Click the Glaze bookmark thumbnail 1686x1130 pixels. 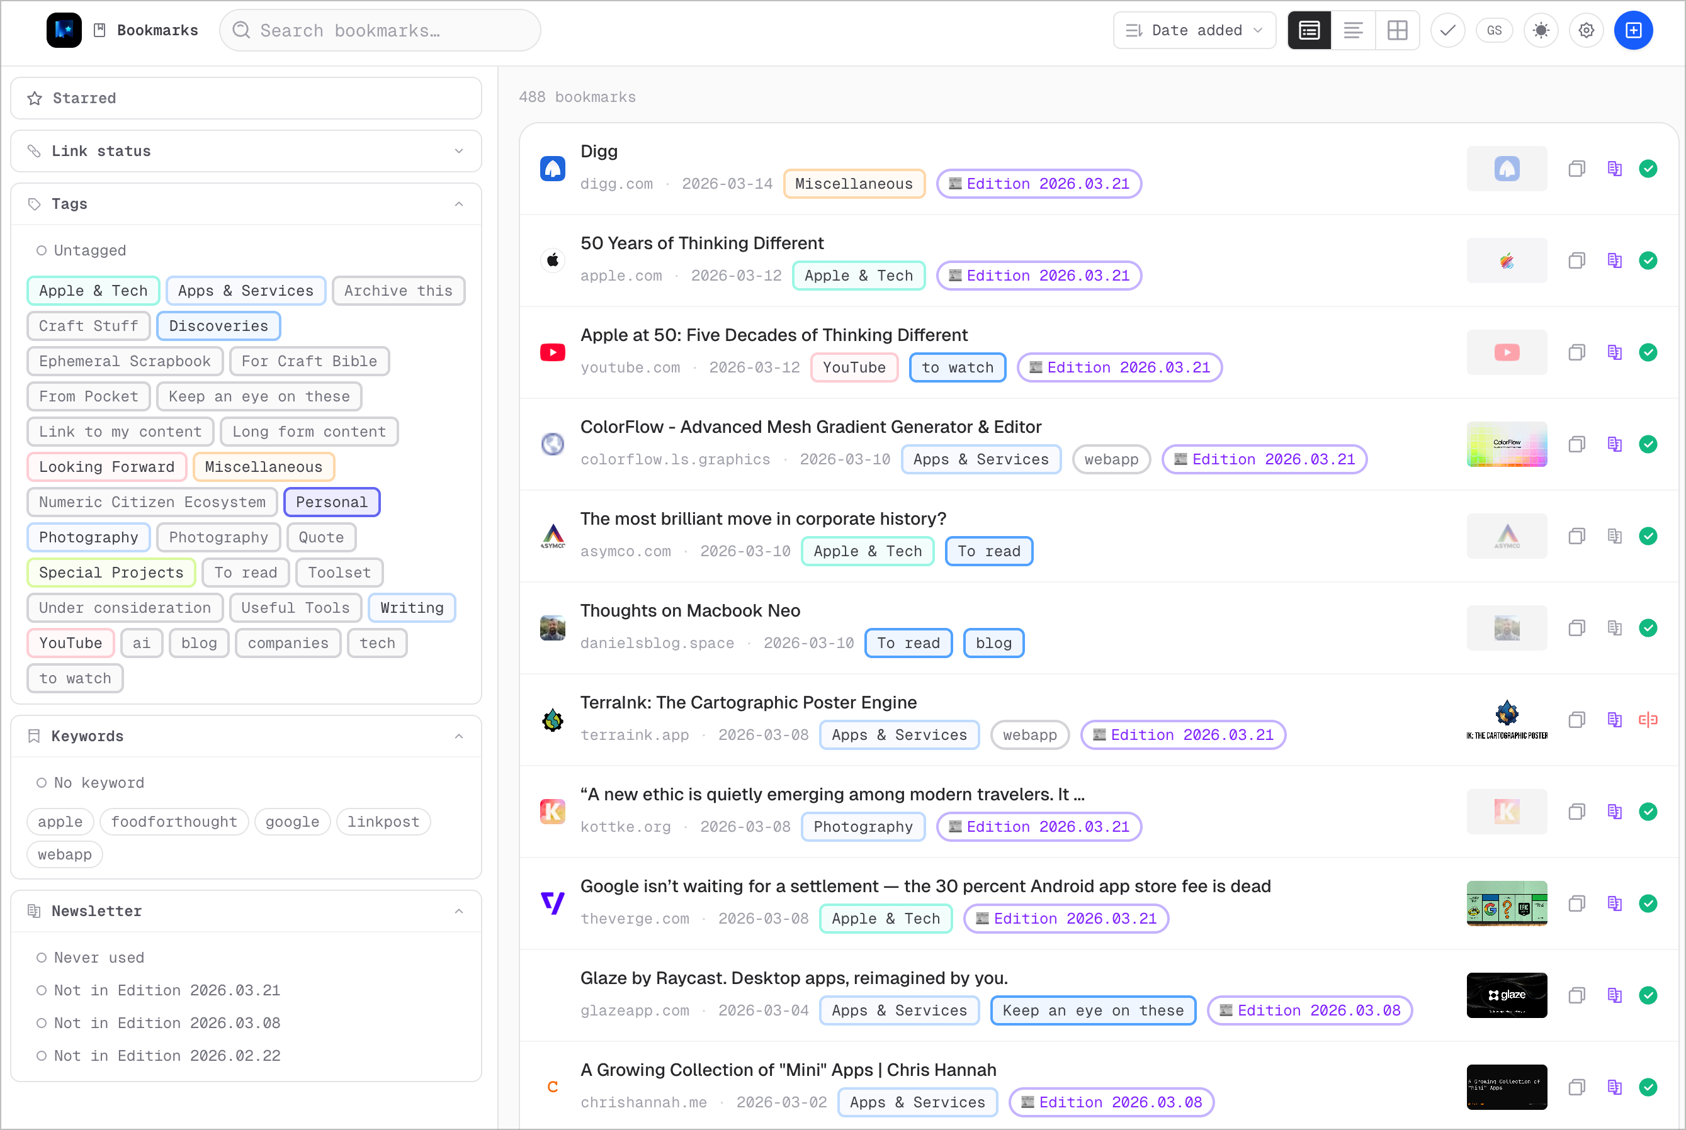pyautogui.click(x=1506, y=995)
